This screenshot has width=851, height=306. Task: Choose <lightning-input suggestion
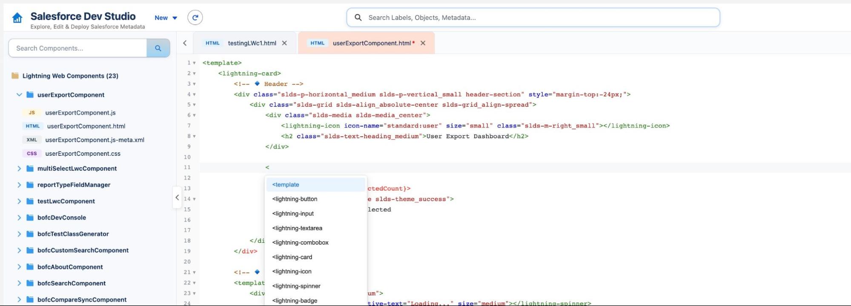point(315,214)
